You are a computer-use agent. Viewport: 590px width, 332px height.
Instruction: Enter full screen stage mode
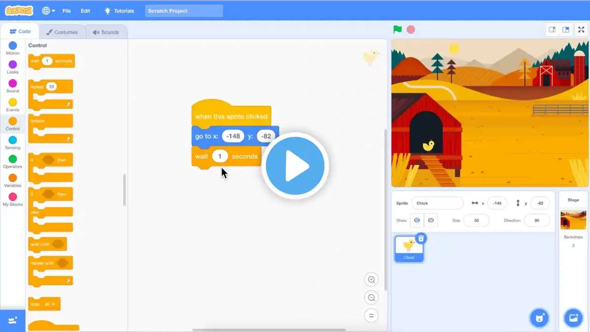pyautogui.click(x=581, y=30)
